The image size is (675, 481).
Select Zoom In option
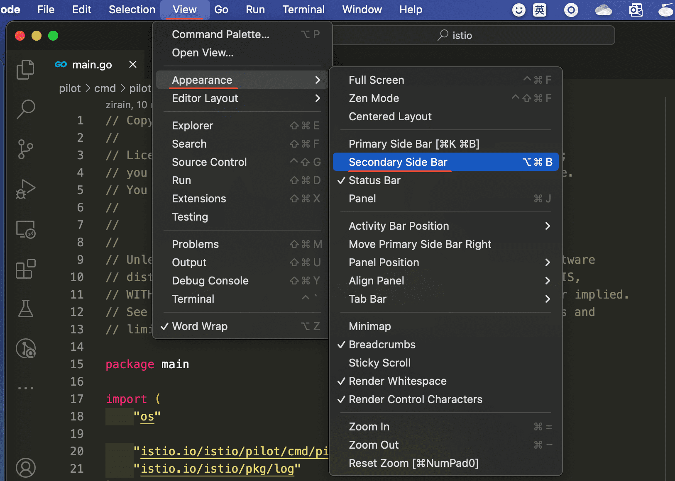coord(446,427)
